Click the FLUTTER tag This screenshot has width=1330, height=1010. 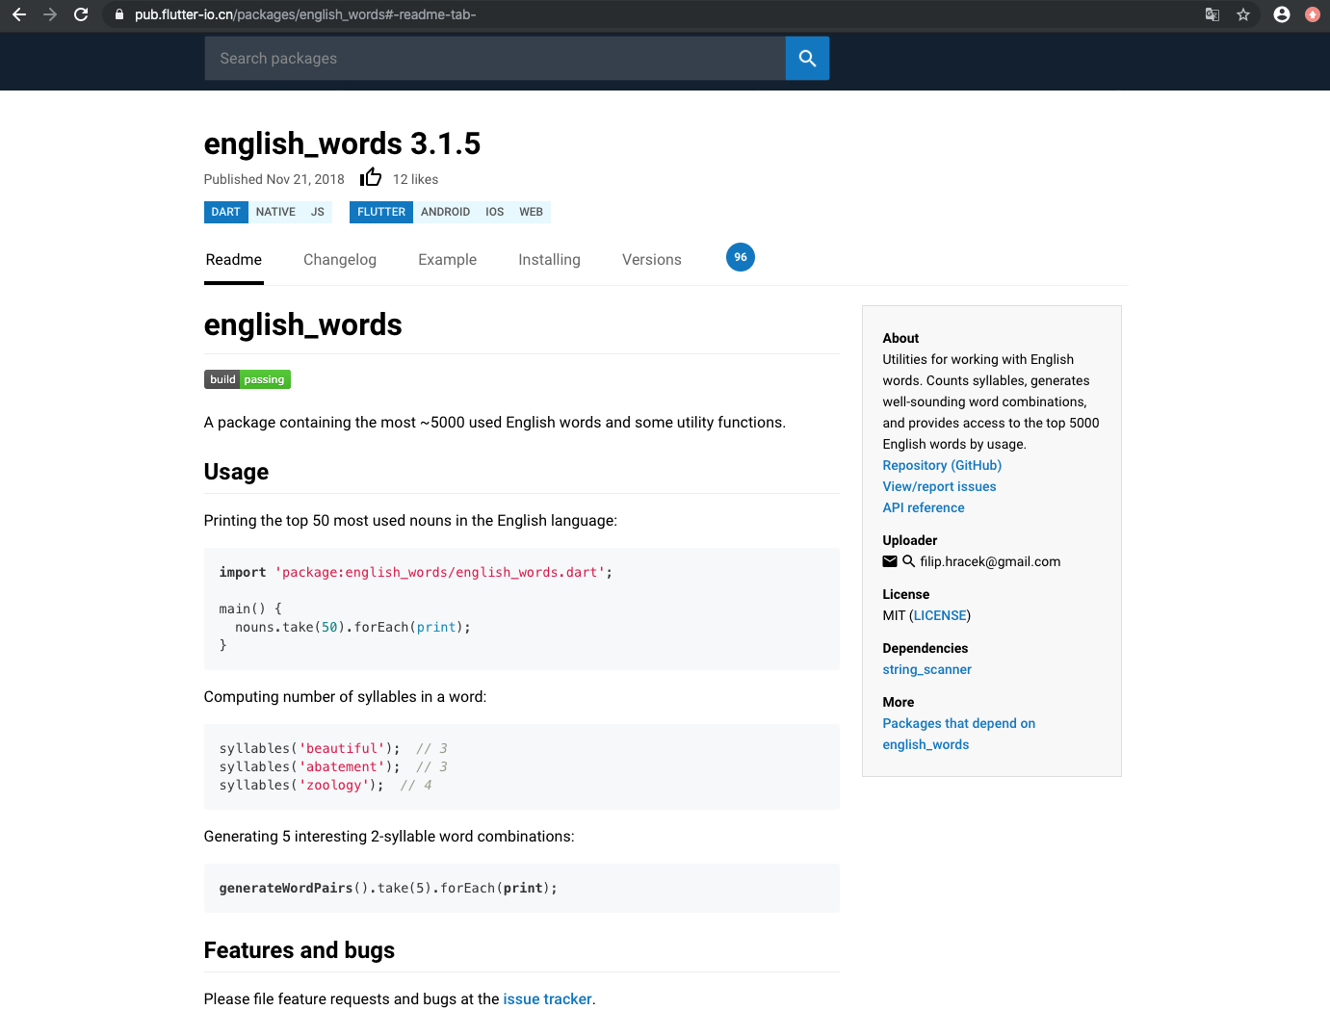381,212
